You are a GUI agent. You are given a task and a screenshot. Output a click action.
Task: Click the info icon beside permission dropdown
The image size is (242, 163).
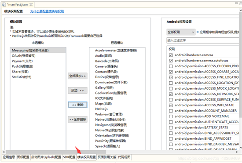pyautogui.click(x=198, y=32)
